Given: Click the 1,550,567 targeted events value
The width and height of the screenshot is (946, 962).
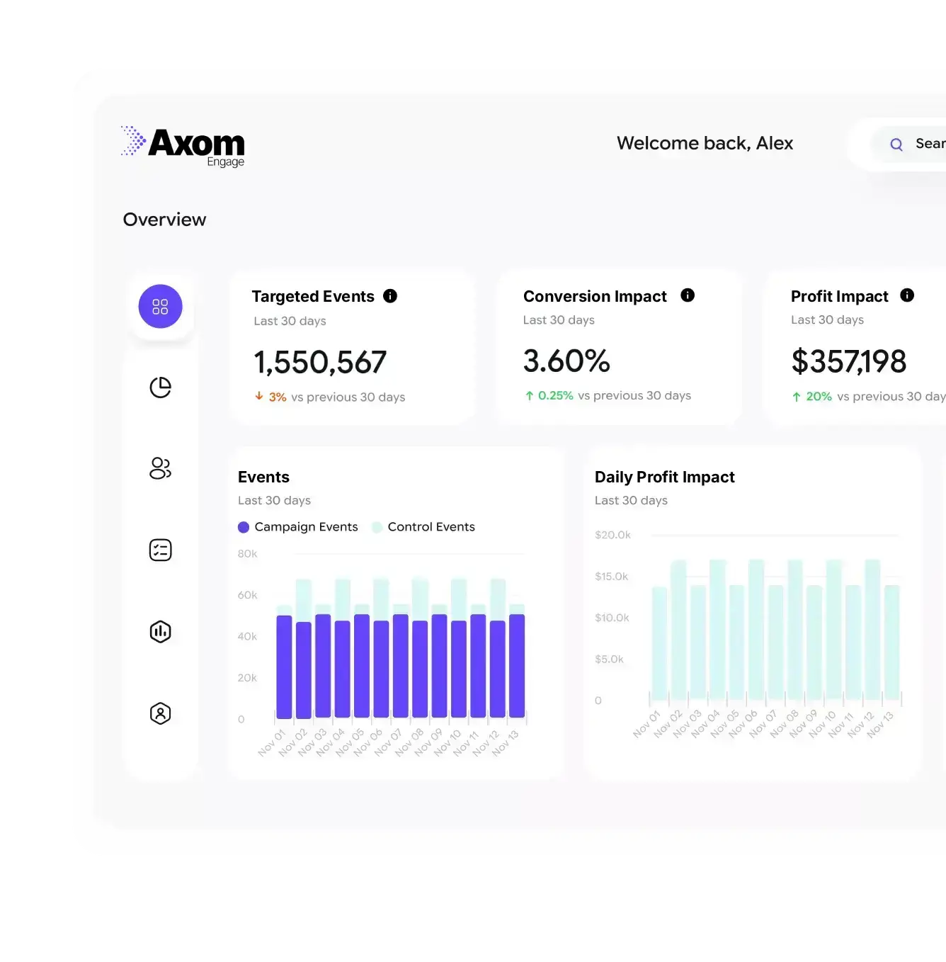Looking at the screenshot, I should (320, 363).
